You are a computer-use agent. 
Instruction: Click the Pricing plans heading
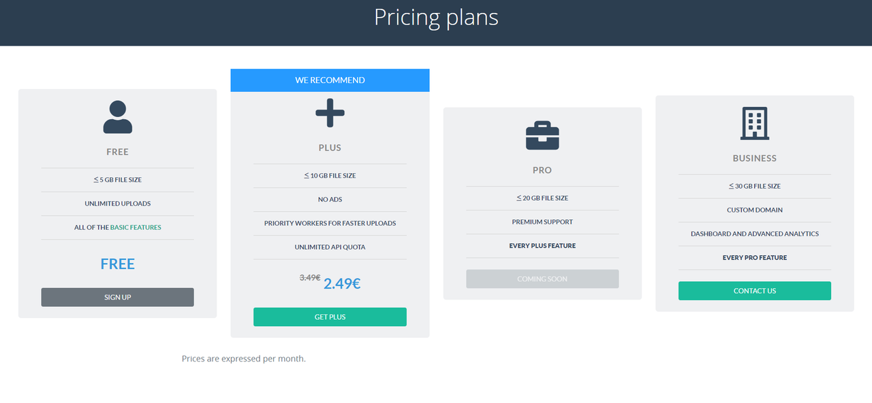(x=436, y=17)
